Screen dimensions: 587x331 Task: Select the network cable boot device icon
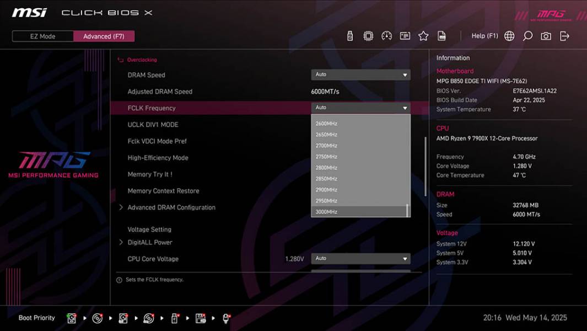click(x=226, y=318)
